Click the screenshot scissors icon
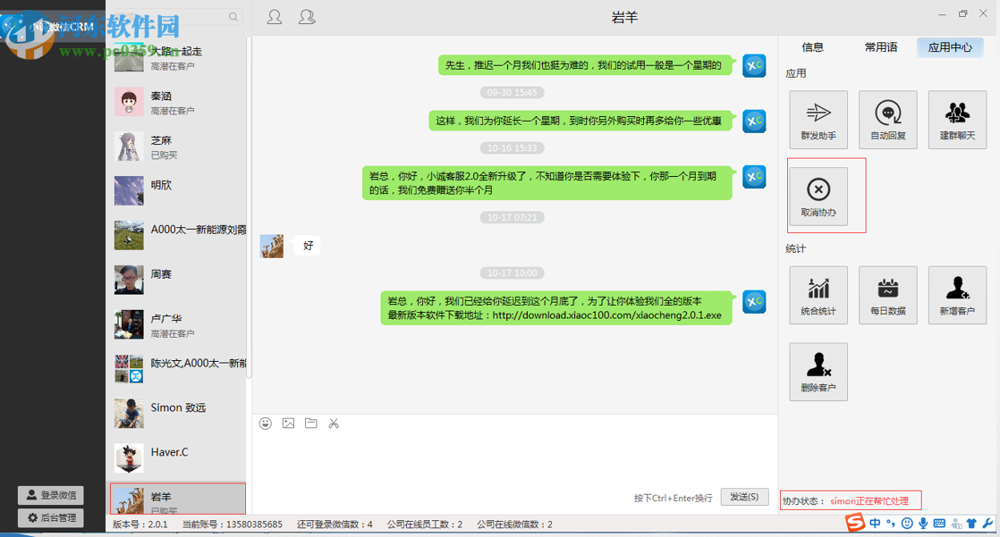Image resolution: width=1000 pixels, height=537 pixels. coord(334,423)
